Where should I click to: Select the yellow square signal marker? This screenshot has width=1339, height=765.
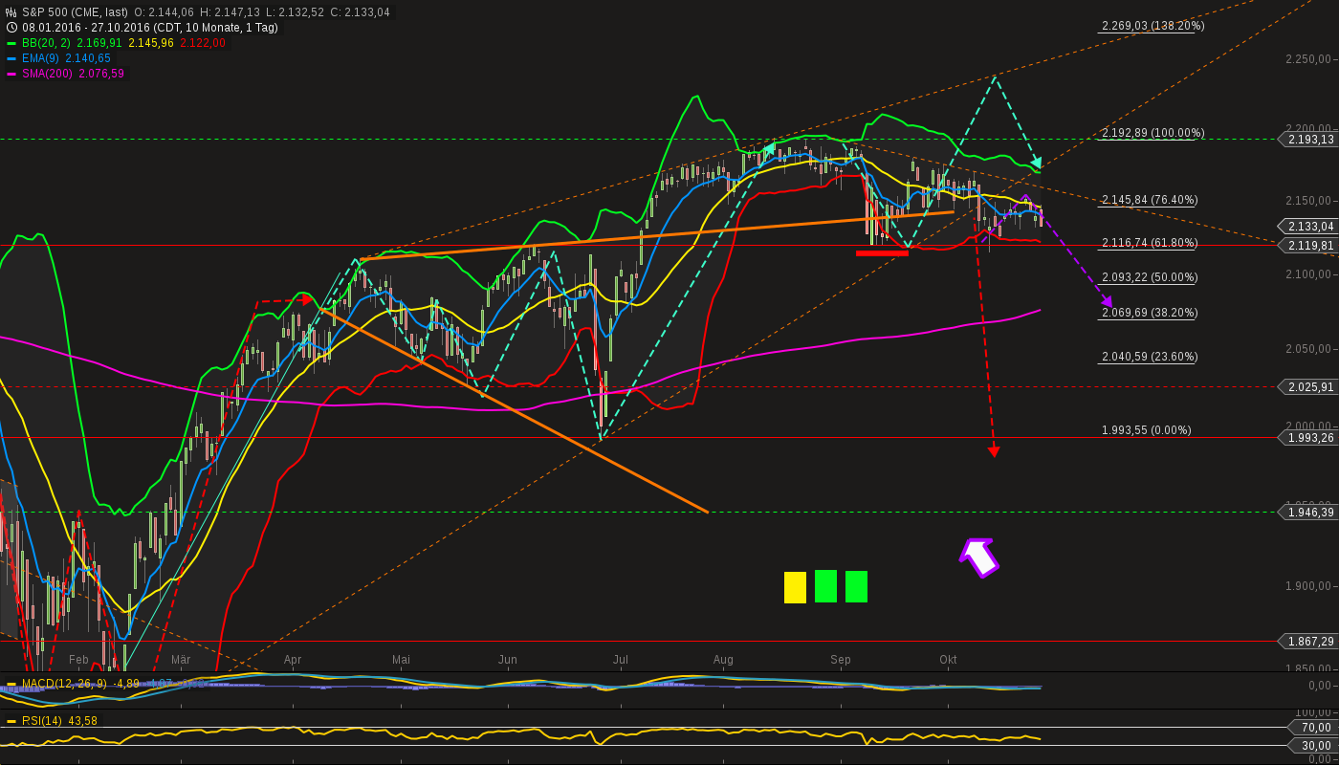click(x=795, y=587)
